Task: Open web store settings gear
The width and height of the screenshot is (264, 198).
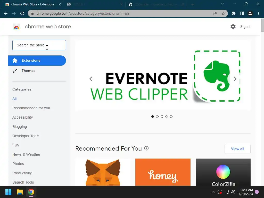Action: click(x=233, y=27)
